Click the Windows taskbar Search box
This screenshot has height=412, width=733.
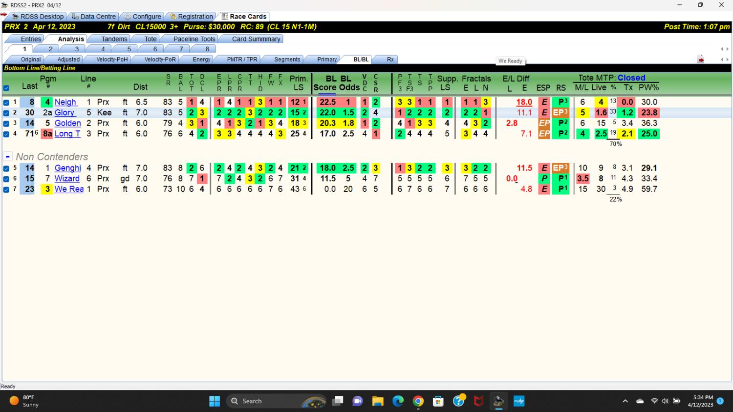point(276,401)
